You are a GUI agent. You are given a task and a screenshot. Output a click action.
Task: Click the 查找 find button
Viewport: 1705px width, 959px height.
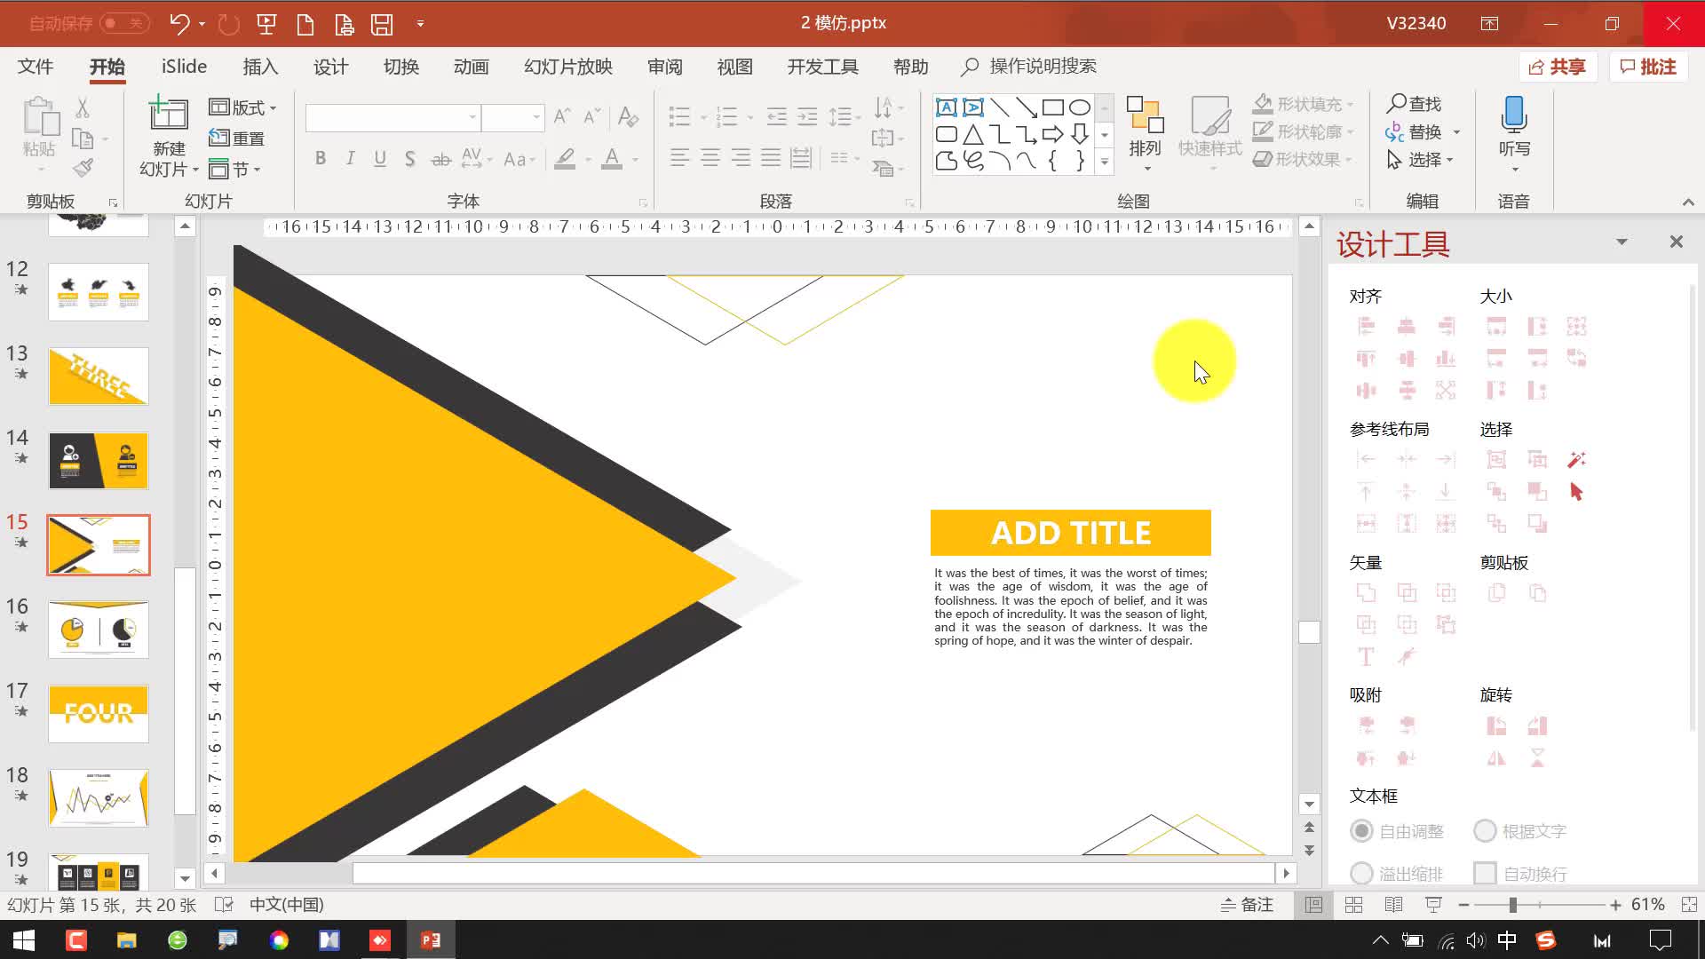pos(1415,104)
